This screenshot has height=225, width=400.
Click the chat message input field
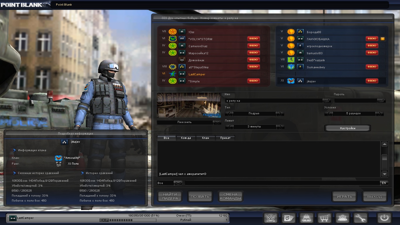coord(282,183)
